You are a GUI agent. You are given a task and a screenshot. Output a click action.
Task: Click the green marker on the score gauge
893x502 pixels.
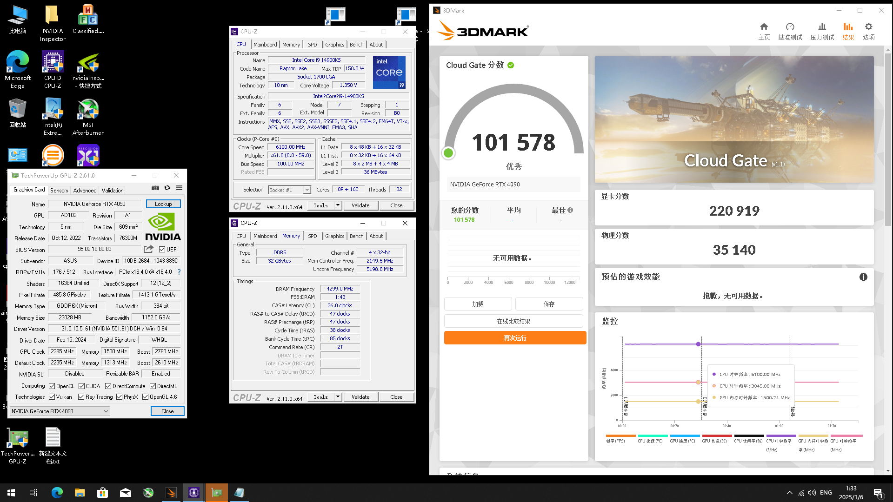coord(448,153)
